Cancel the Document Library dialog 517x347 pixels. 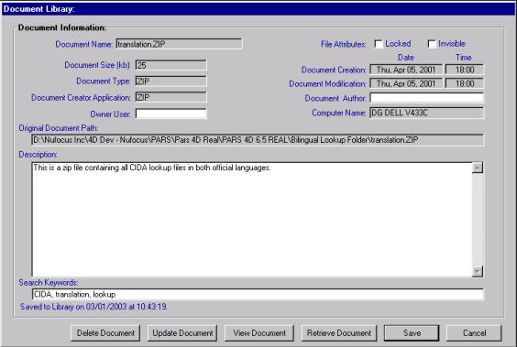coord(474,333)
